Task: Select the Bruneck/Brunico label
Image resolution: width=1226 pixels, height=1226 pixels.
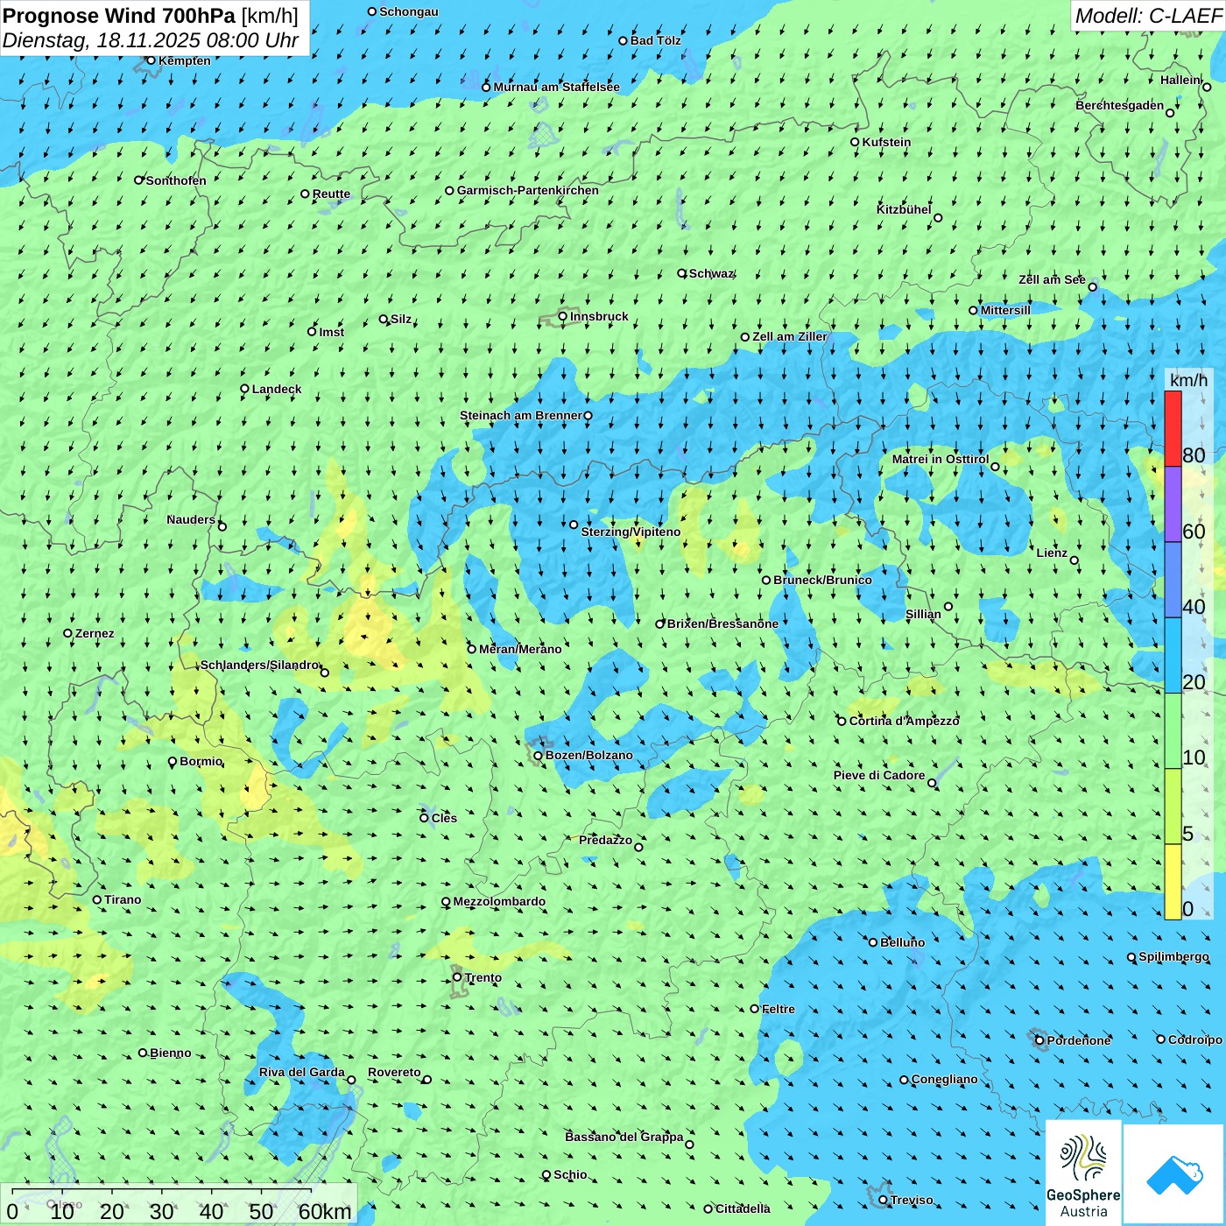Action: coord(822,580)
